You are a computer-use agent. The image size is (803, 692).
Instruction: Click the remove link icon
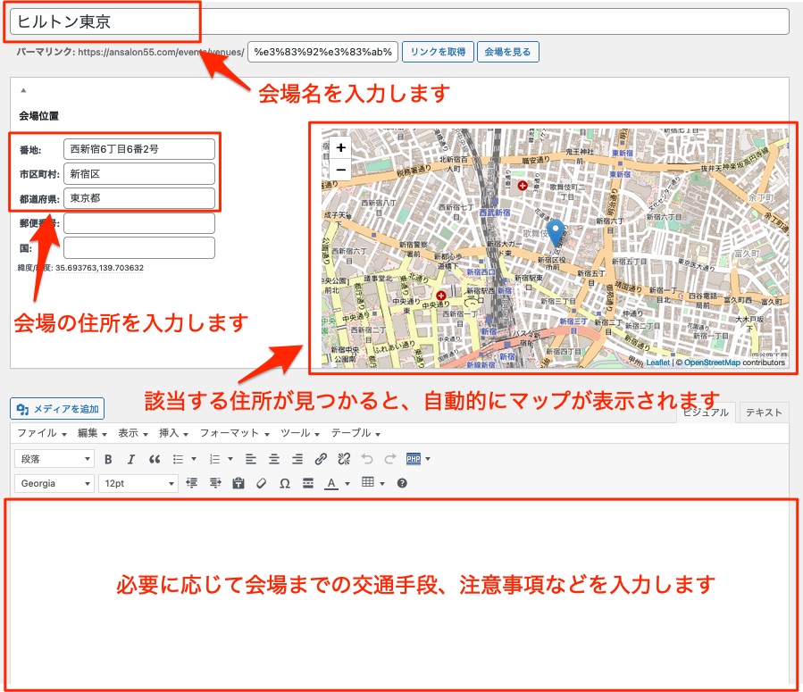344,459
